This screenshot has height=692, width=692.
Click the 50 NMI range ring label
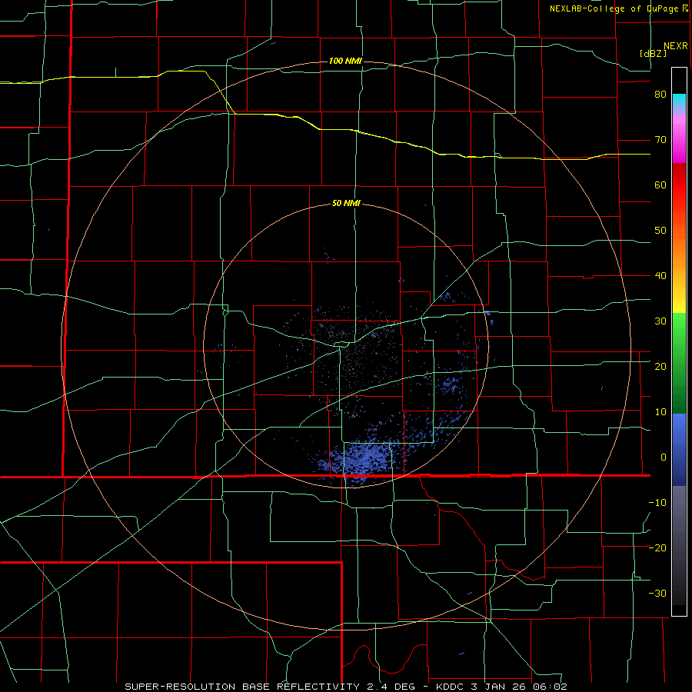coord(346,204)
